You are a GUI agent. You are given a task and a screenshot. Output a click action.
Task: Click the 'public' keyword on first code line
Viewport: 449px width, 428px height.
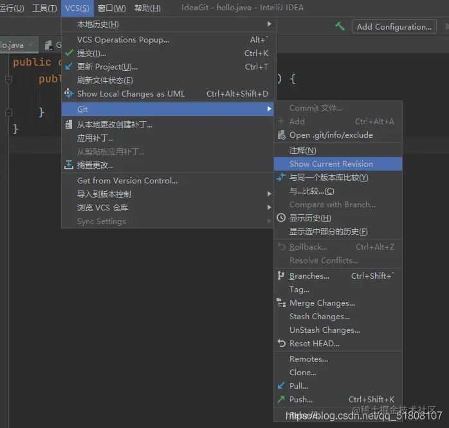[32, 62]
